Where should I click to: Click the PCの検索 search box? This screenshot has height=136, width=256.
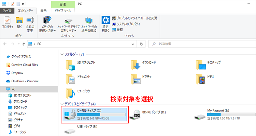click(x=201, y=44)
